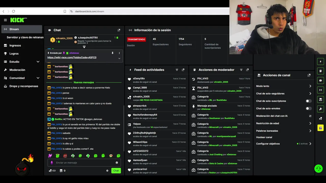This screenshot has height=183, width=326.
Task: Click the purple microphone icon in chat input
Action: pos(52,163)
